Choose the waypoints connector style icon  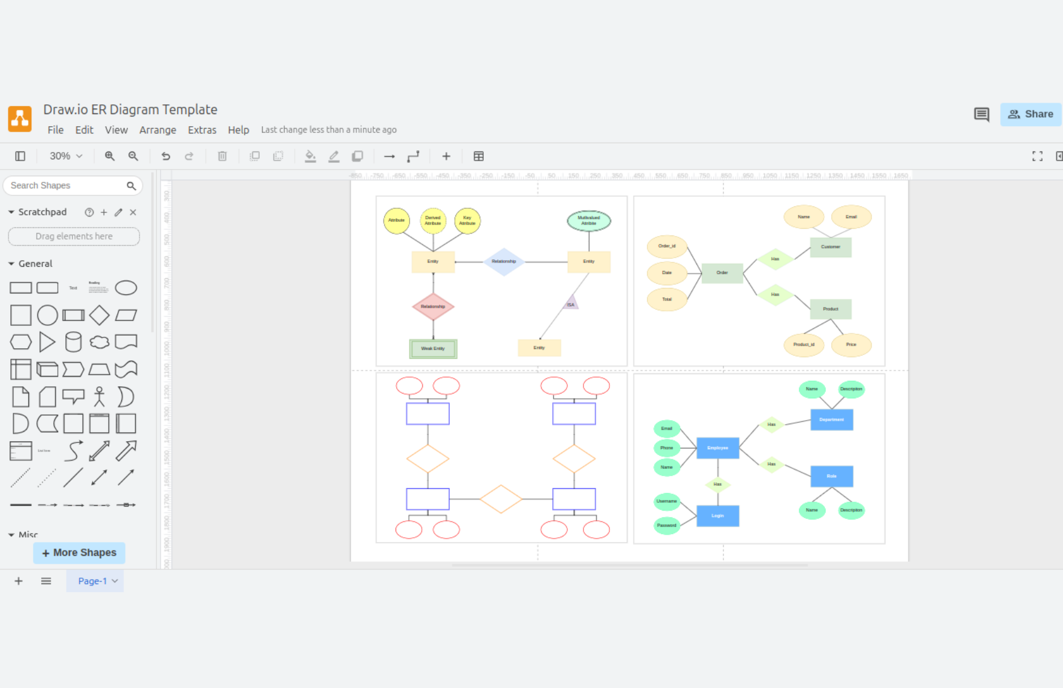(x=413, y=156)
